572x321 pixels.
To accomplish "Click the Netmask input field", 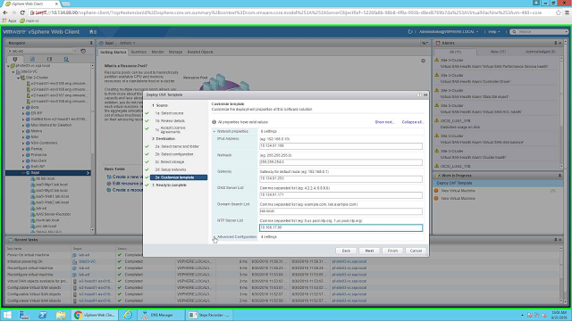I will click(341, 162).
